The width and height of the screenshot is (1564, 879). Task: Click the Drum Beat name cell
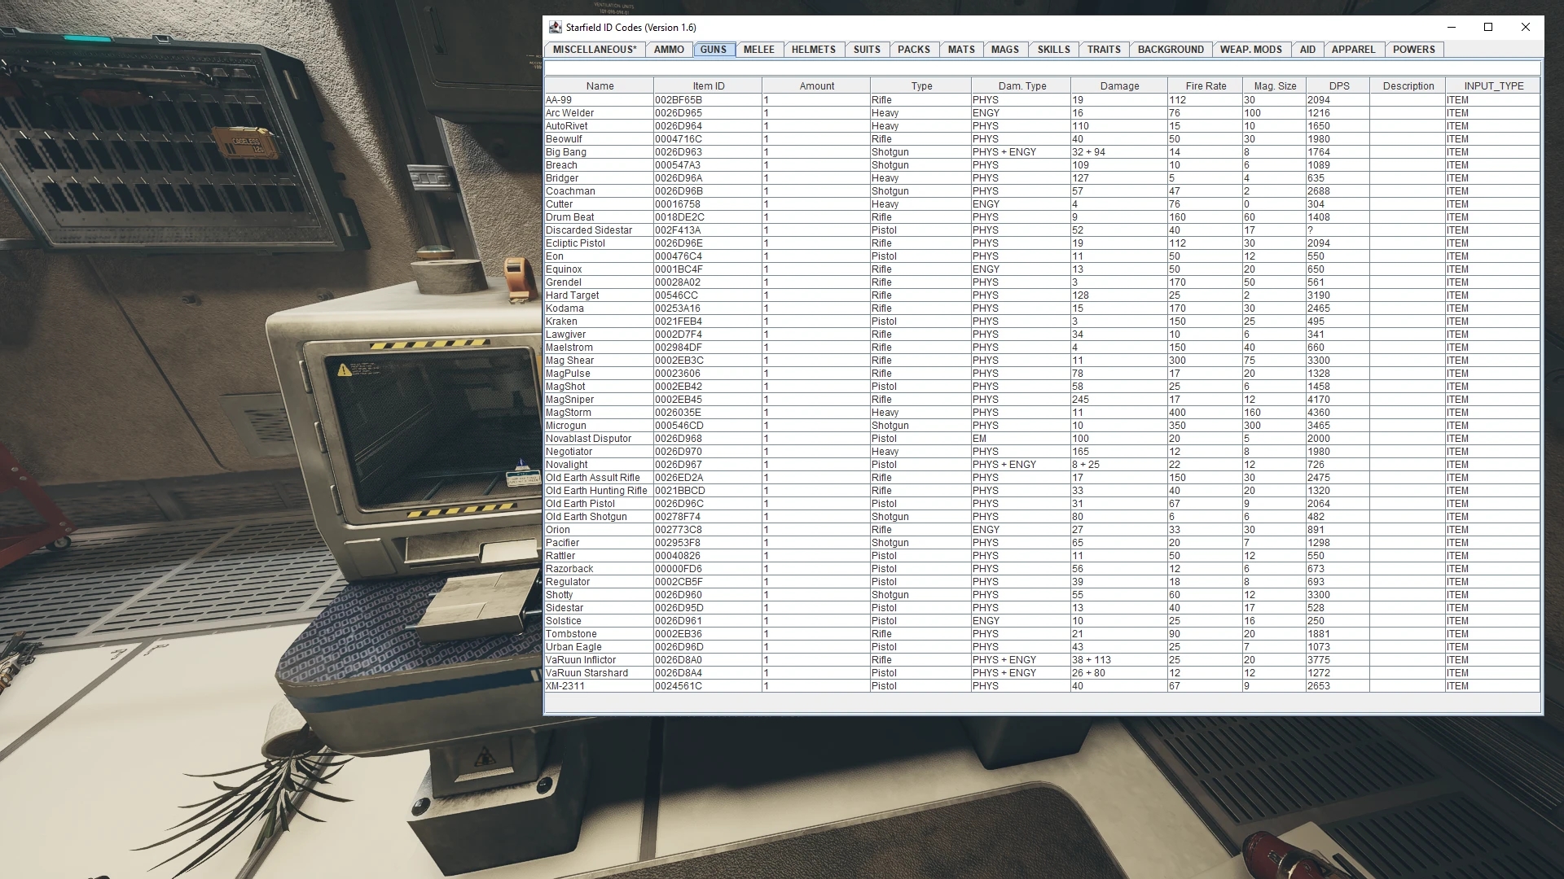coord(599,217)
